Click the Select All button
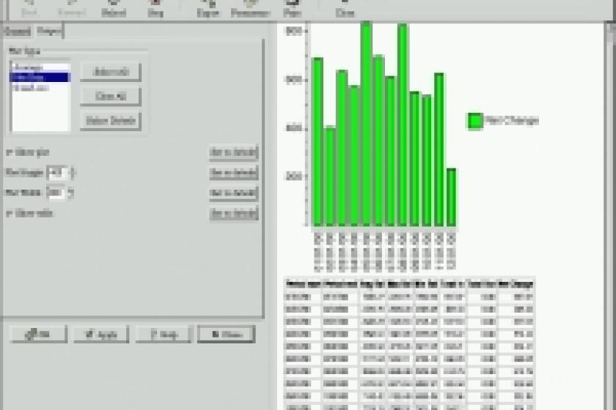This screenshot has height=410, width=616. coord(111,72)
